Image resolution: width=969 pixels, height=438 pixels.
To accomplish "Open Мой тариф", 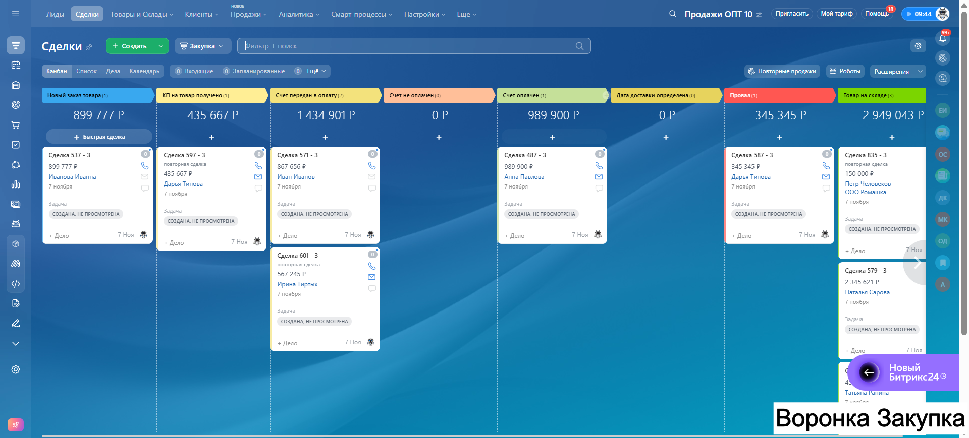I will [x=837, y=14].
